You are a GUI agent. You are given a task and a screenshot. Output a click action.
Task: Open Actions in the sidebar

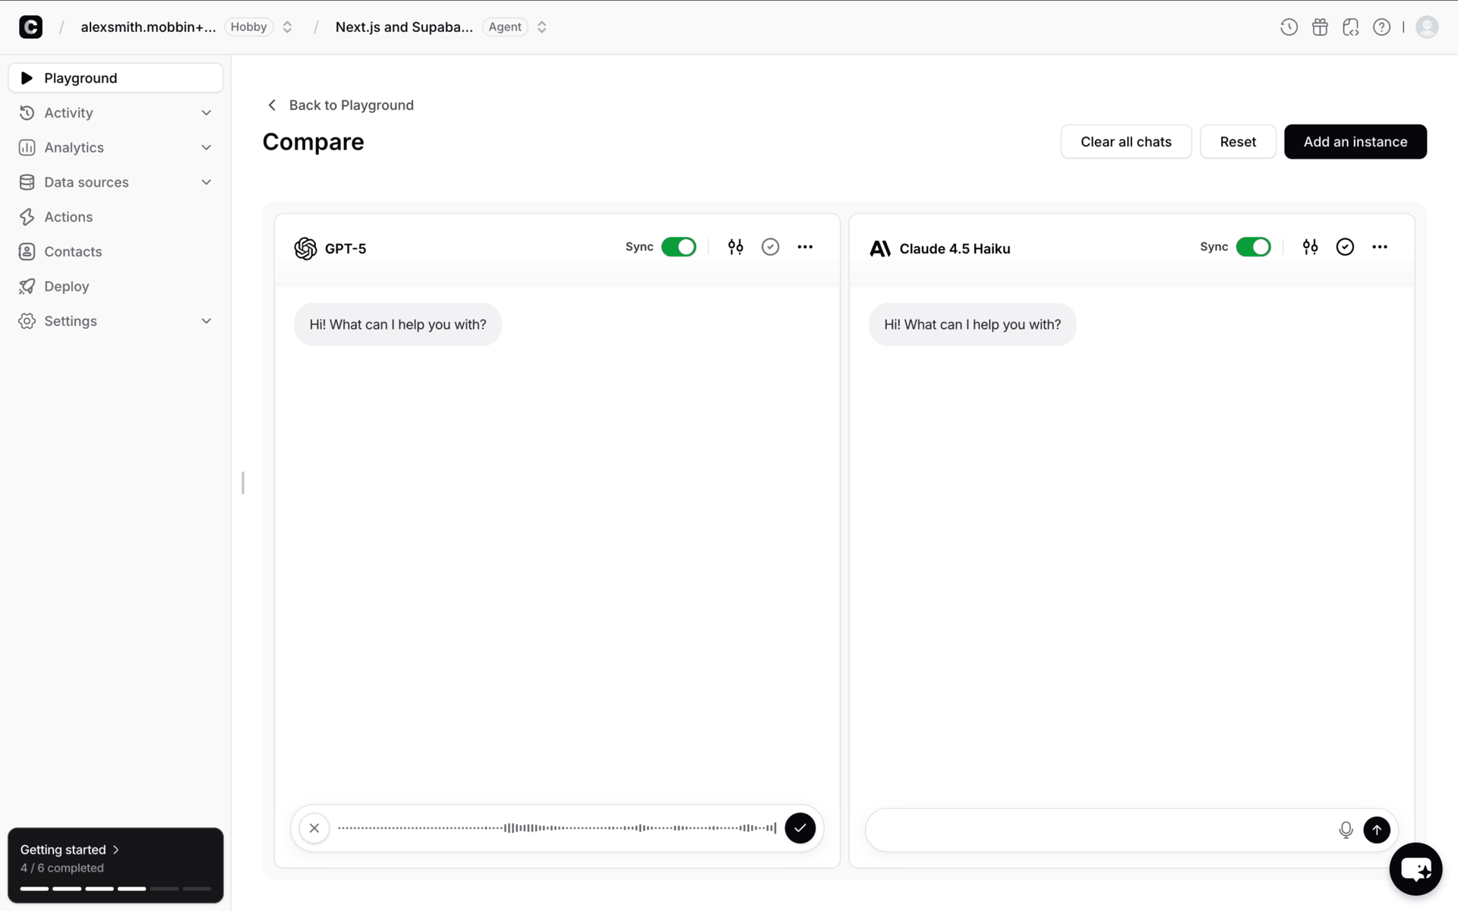tap(115, 217)
